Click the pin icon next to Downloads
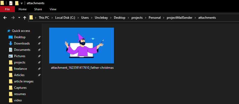 pyautogui.click(x=39, y=43)
